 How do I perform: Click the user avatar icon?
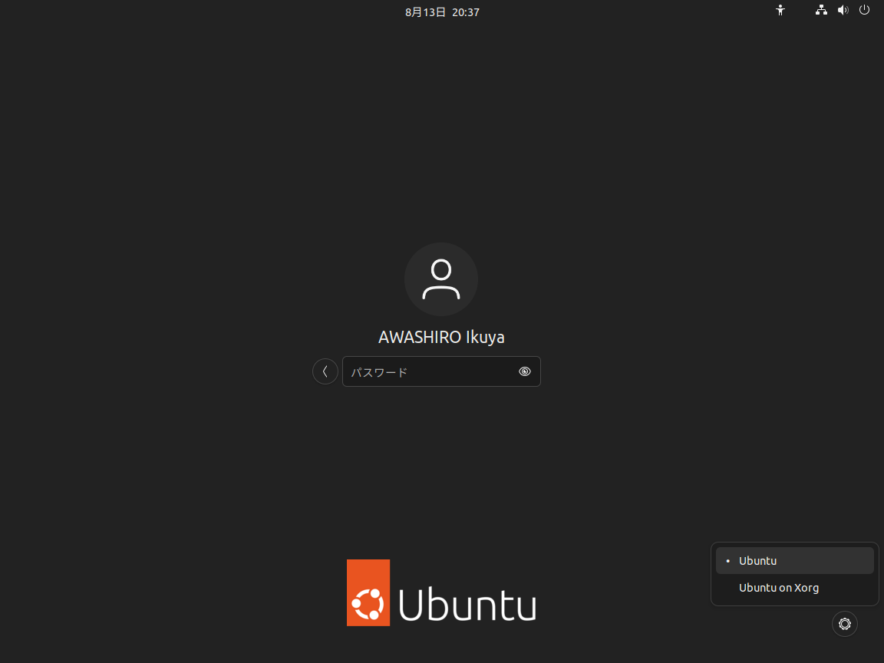pos(441,279)
